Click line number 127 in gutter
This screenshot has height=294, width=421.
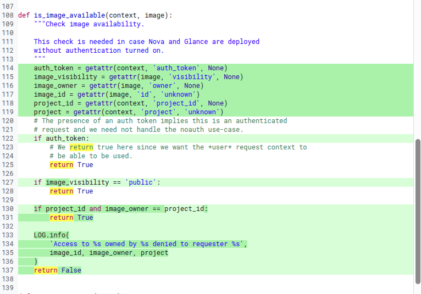8,182
